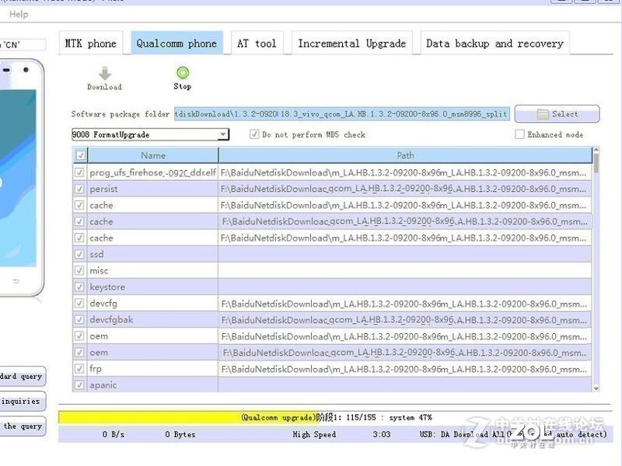Viewport: 622px width, 466px height.
Task: Open the 9008 FormatUpgrade dropdown
Action: point(223,134)
